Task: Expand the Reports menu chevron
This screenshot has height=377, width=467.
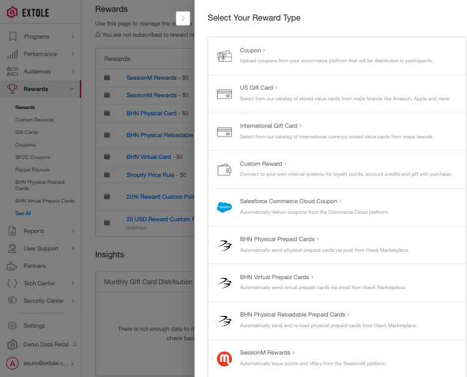Action: (73, 231)
